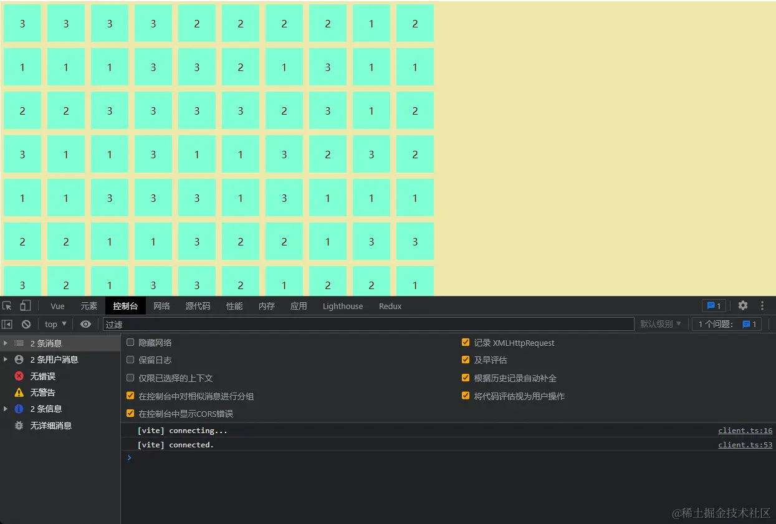Open the client.ts:16 source link
Viewport: 776px width, 524px height.
(x=745, y=430)
